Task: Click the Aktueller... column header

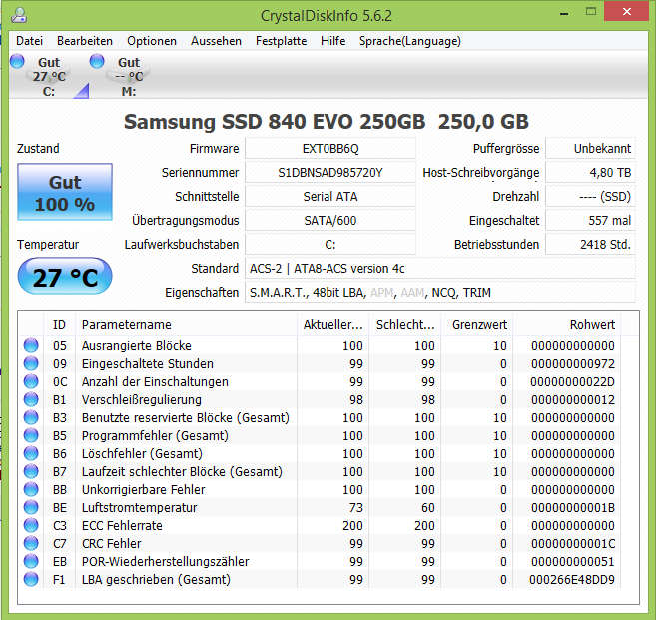Action: tap(333, 325)
